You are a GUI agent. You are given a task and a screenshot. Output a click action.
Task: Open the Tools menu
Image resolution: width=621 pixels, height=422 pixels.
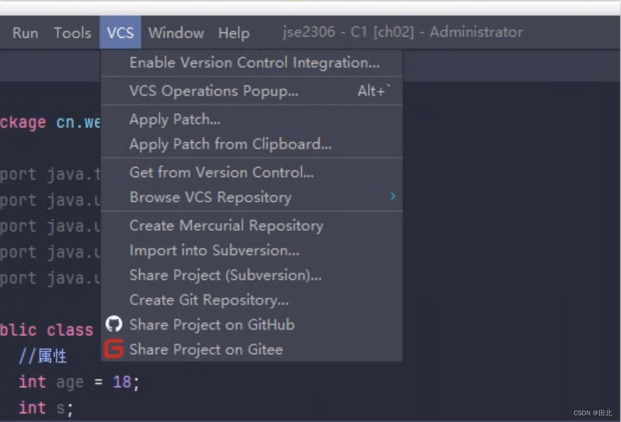[x=72, y=33]
